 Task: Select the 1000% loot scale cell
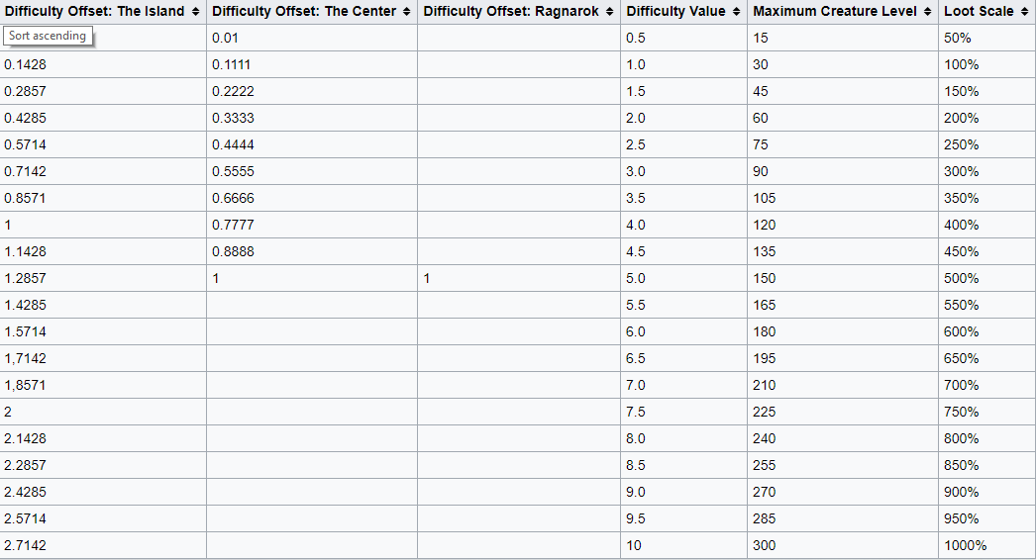tap(966, 545)
